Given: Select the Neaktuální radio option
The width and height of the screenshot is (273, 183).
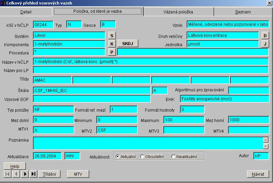Looking at the screenshot, I should click(173, 156).
